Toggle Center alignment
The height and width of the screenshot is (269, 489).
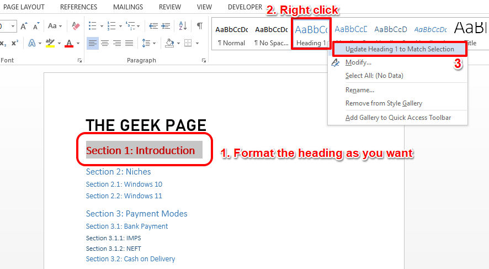coord(105,43)
